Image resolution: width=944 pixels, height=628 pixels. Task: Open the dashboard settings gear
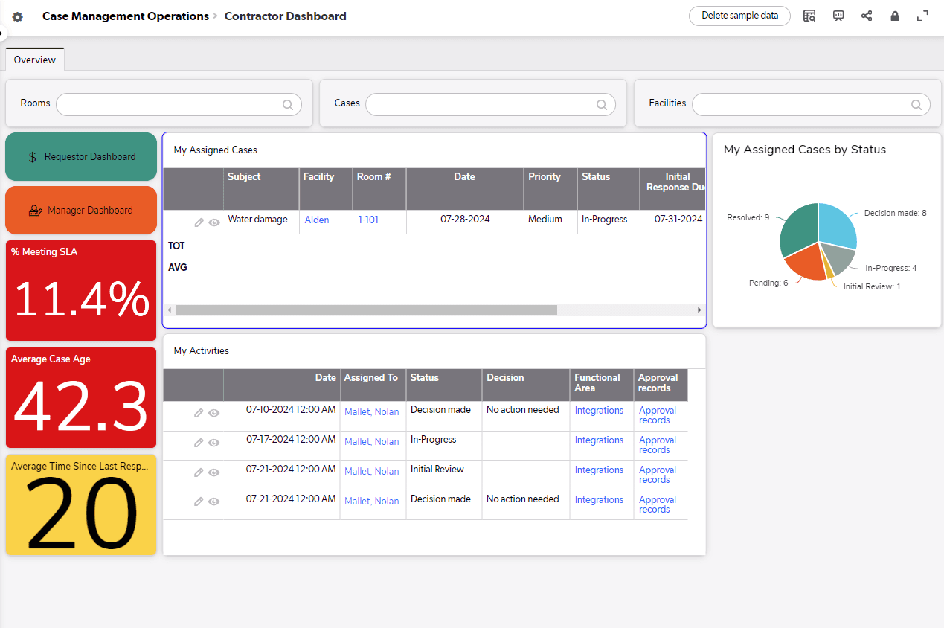[17, 16]
